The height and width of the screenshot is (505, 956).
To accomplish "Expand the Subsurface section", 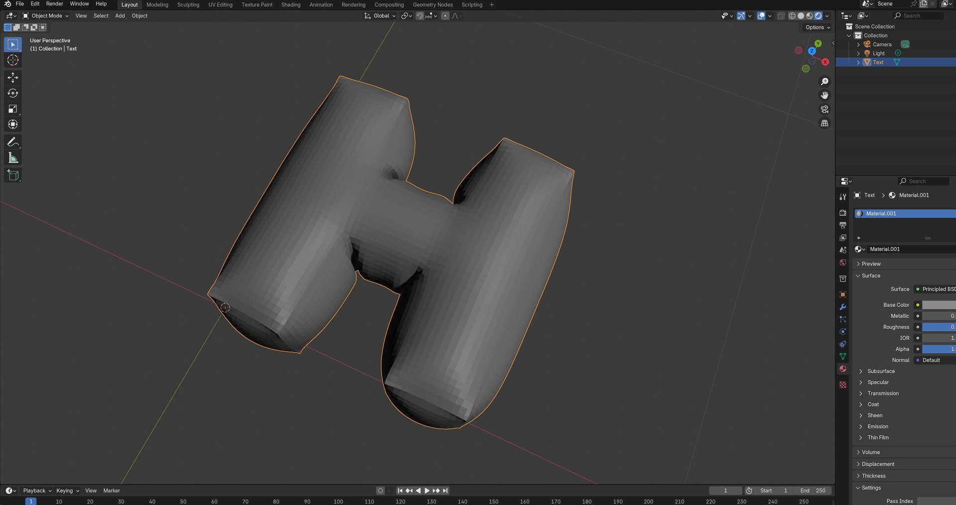I will tap(881, 371).
